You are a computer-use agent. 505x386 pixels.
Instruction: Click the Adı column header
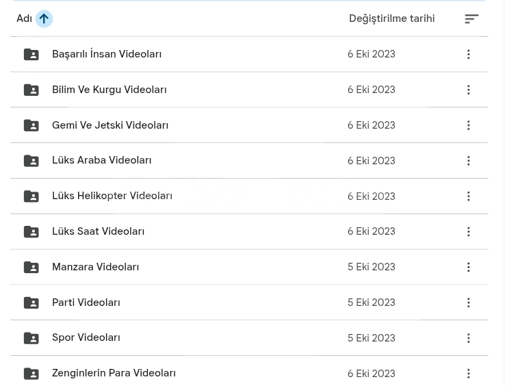click(x=24, y=18)
